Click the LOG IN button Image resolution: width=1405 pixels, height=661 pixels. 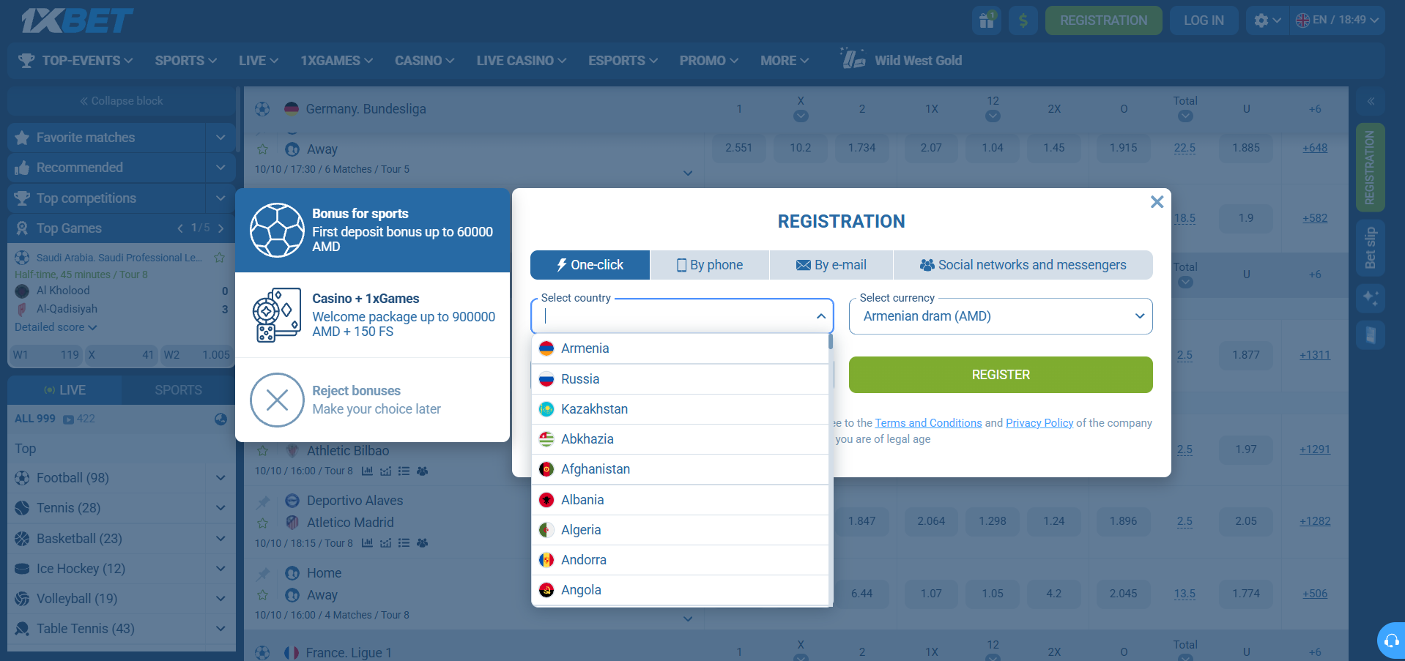pos(1204,20)
